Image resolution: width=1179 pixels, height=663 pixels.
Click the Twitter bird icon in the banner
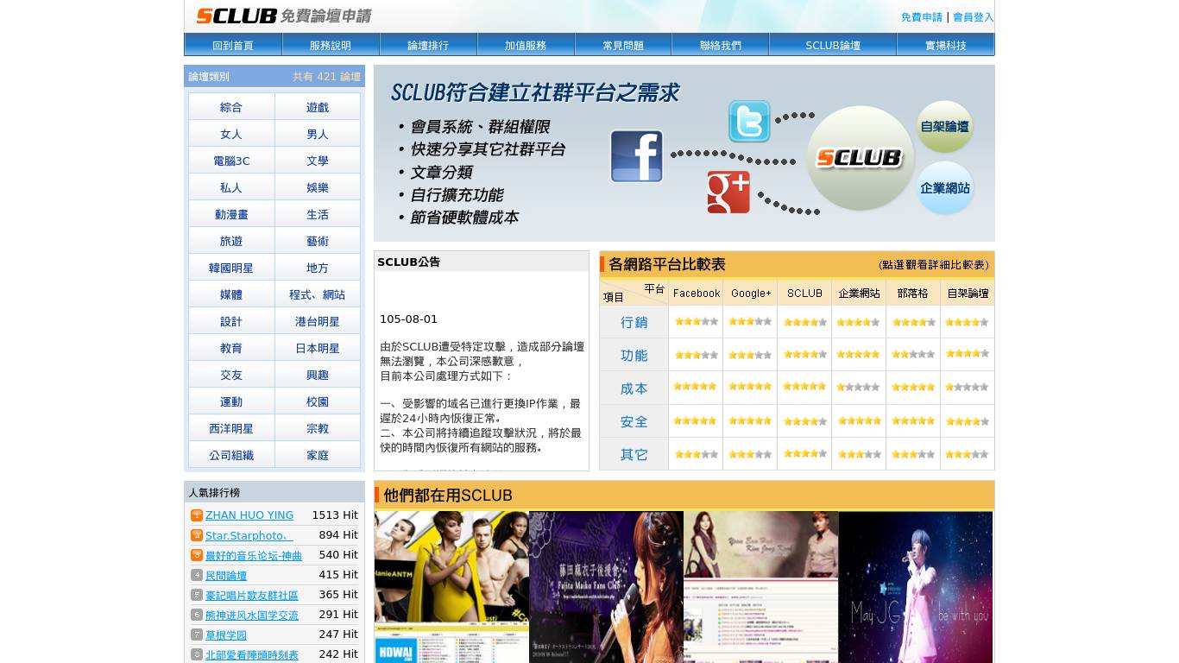[x=749, y=121]
